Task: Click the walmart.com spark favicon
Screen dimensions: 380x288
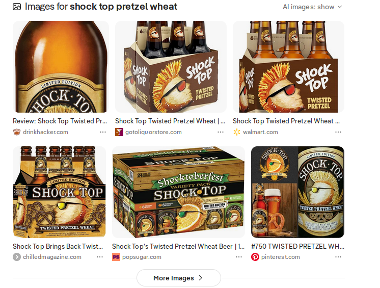Action: pos(236,132)
